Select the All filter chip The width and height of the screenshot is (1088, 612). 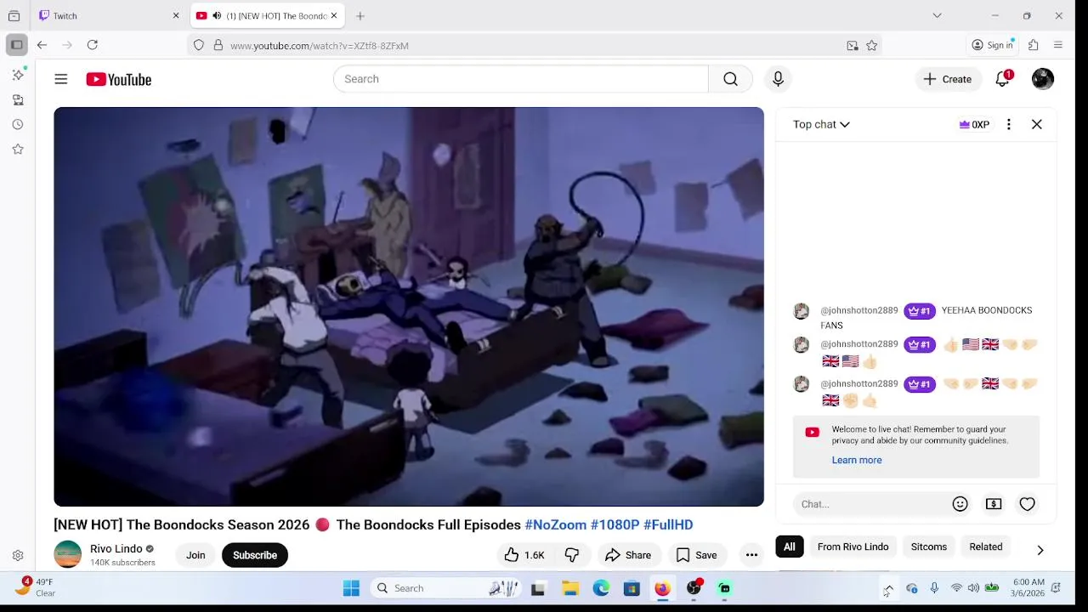point(790,547)
